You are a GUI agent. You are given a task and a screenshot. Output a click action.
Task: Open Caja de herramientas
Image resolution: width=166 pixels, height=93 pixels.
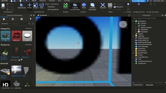[75, 7]
